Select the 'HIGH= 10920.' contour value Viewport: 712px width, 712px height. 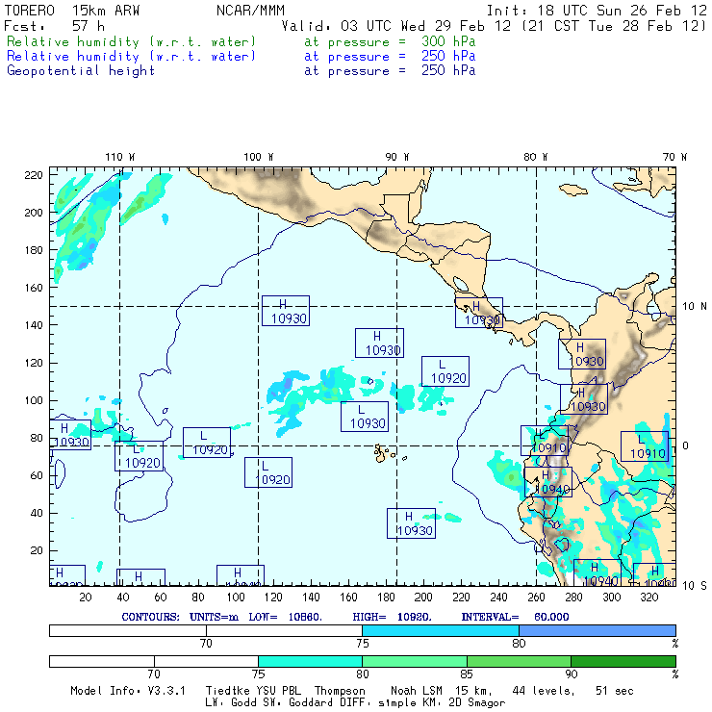392,617
